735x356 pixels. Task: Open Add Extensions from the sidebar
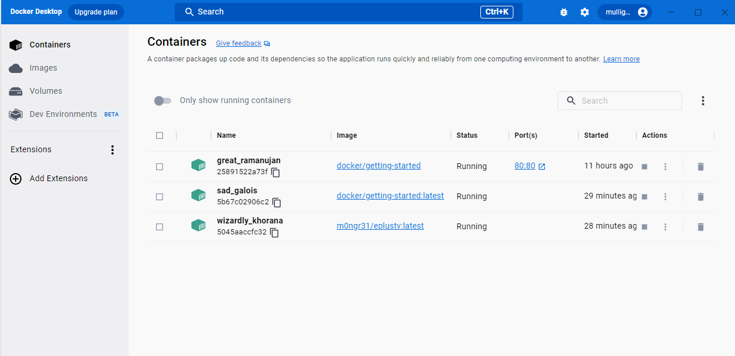click(58, 178)
